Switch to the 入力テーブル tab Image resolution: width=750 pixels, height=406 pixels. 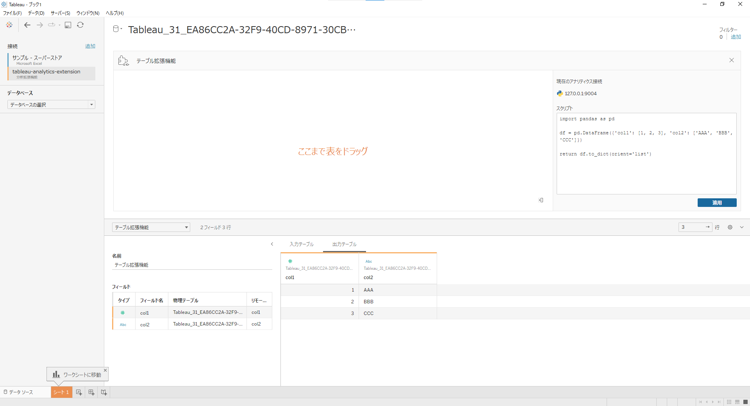302,244
